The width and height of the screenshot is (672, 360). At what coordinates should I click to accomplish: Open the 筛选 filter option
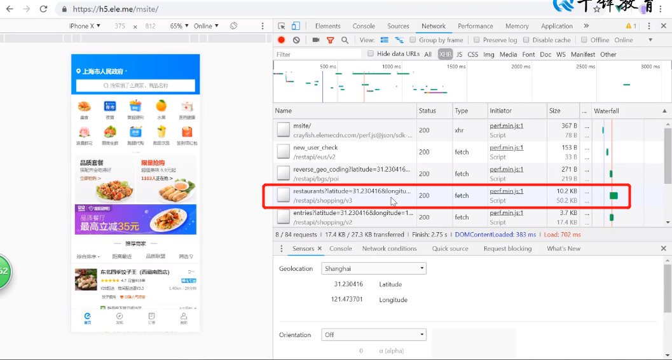coord(186,257)
